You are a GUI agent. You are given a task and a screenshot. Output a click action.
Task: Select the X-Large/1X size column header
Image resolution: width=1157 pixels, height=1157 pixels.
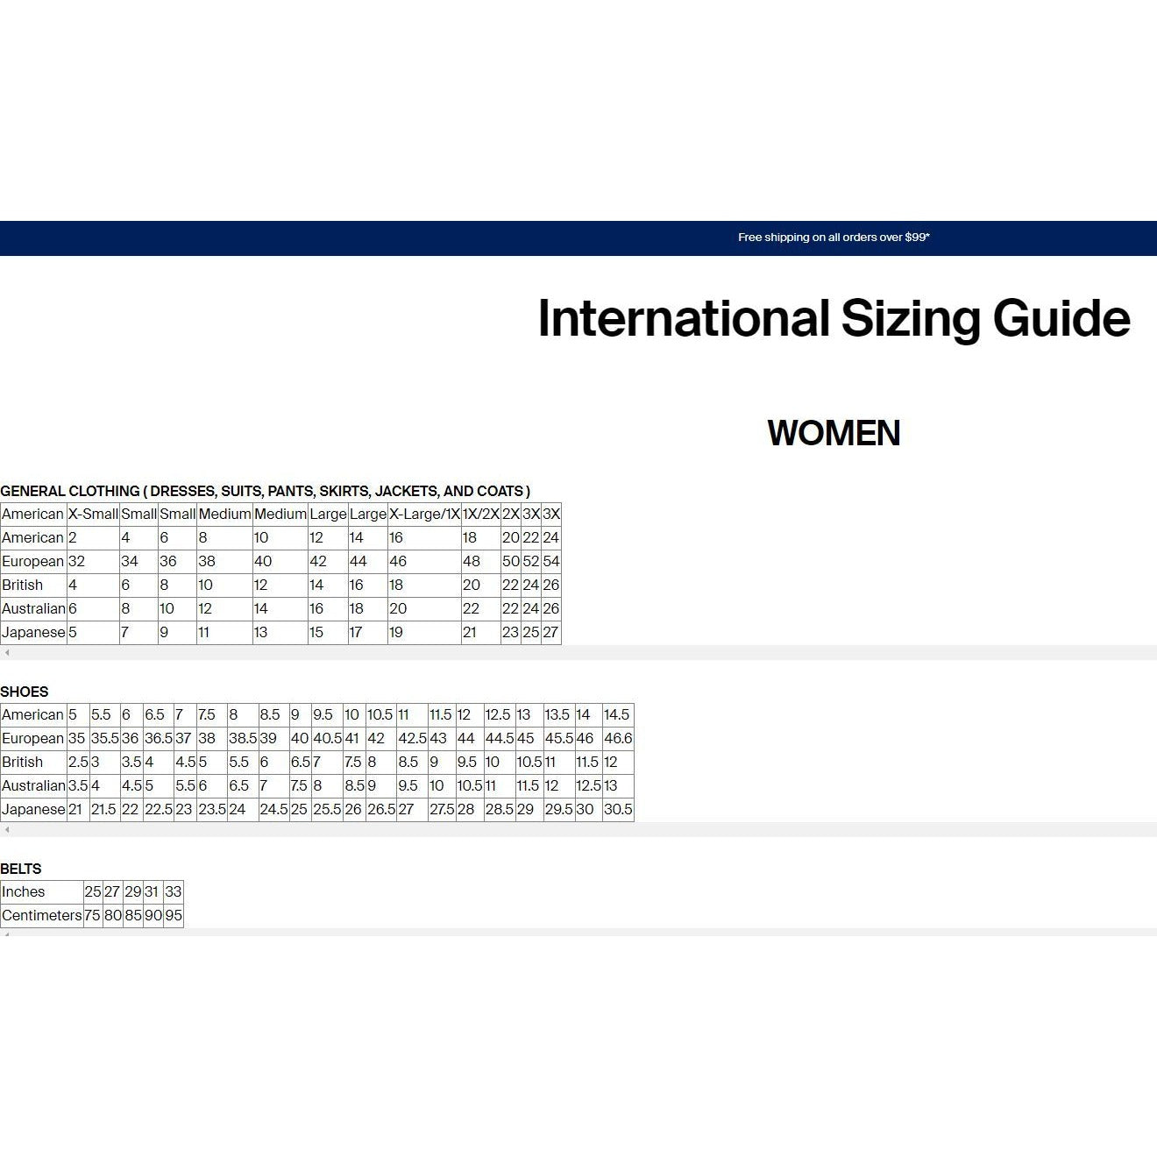424,515
